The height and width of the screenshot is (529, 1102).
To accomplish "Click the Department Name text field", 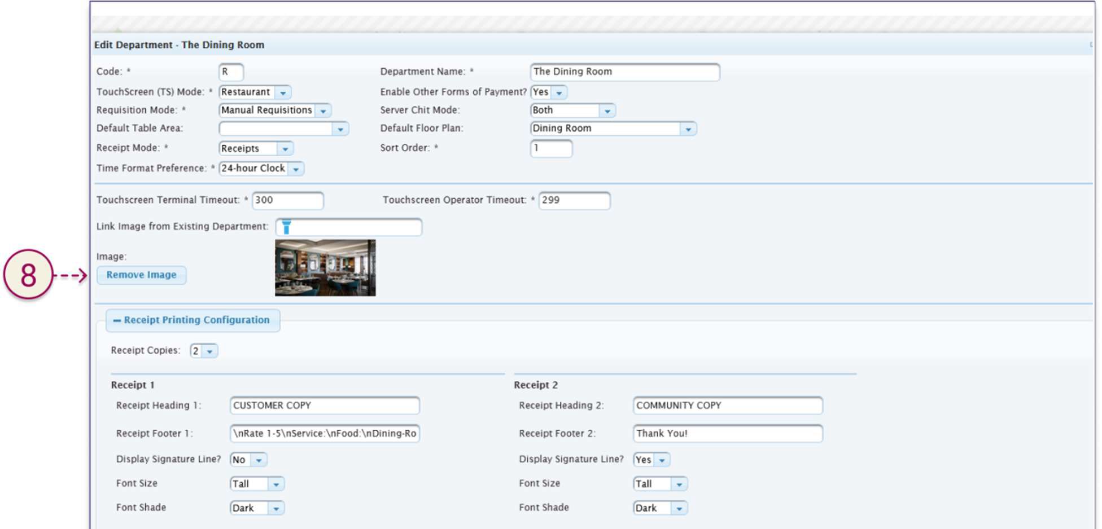I will (x=624, y=72).
